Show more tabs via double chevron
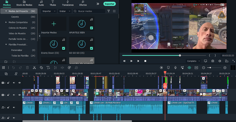 pos(98,4)
